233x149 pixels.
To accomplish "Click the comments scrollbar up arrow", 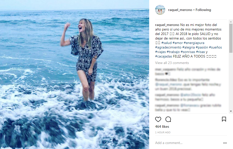I will [231, 22].
